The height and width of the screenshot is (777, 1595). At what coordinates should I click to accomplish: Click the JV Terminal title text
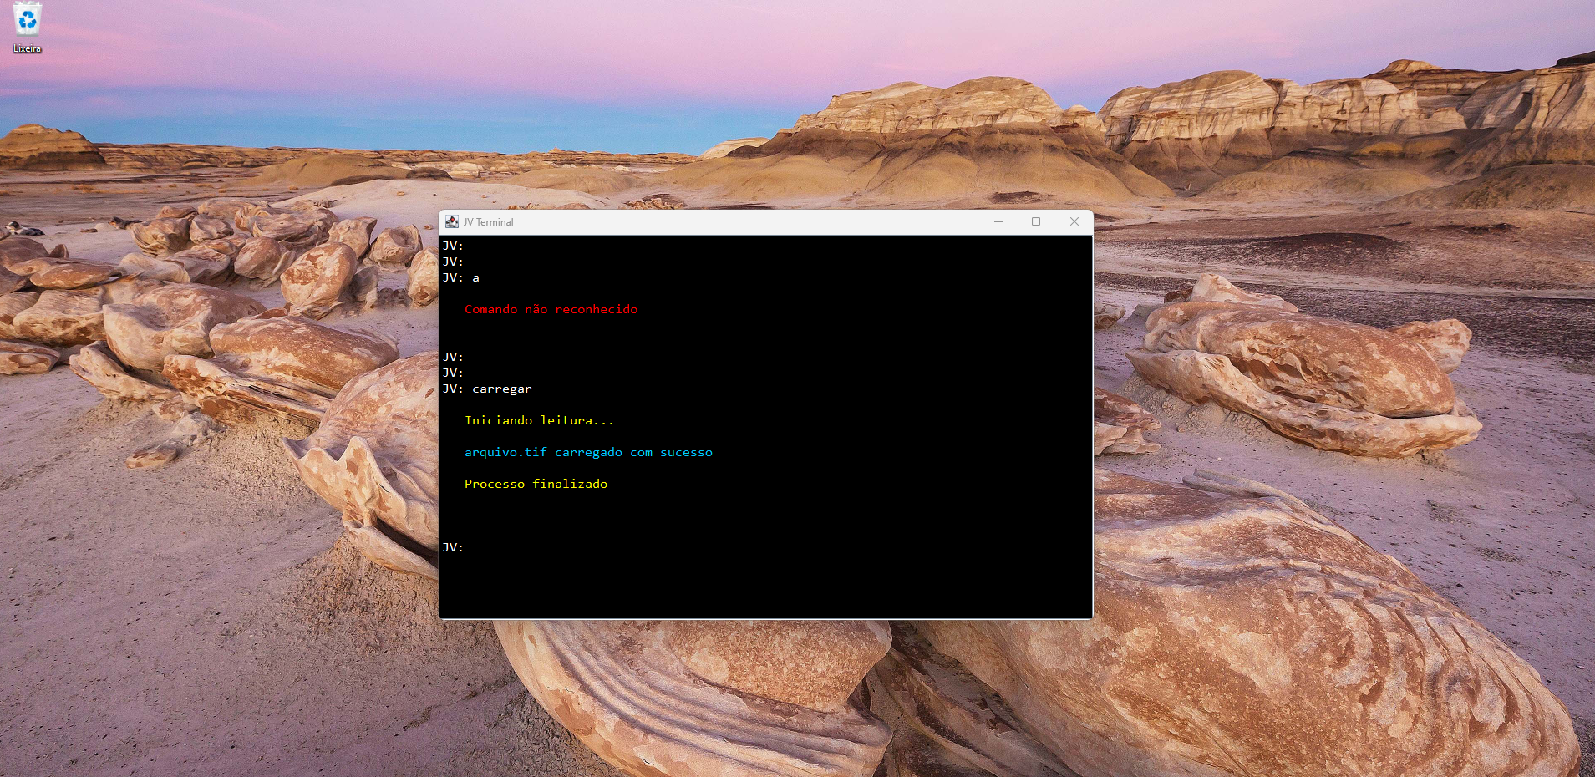489,222
